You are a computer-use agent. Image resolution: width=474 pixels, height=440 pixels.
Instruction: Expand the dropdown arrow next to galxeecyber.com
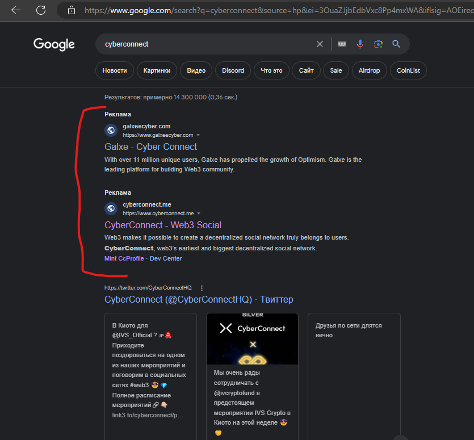pyautogui.click(x=198, y=135)
